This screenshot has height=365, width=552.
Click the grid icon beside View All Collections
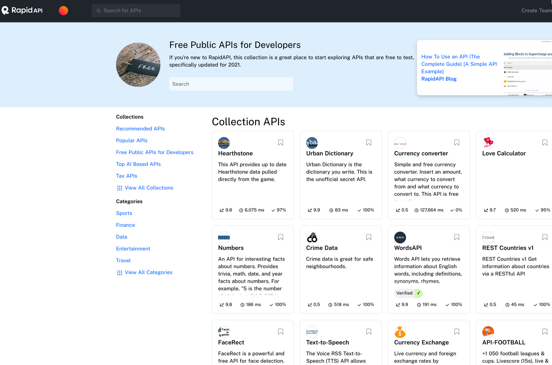(x=120, y=188)
